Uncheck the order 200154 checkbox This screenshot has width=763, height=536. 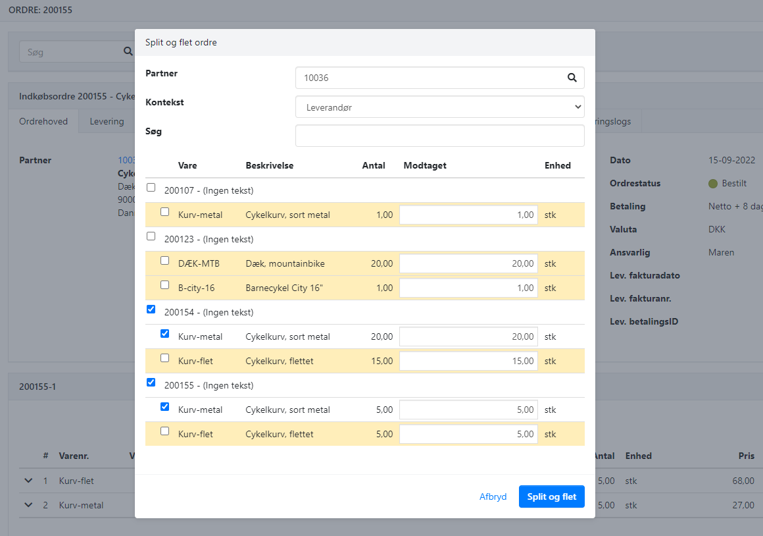tap(151, 309)
